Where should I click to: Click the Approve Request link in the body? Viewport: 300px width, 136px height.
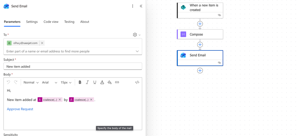click(20, 109)
